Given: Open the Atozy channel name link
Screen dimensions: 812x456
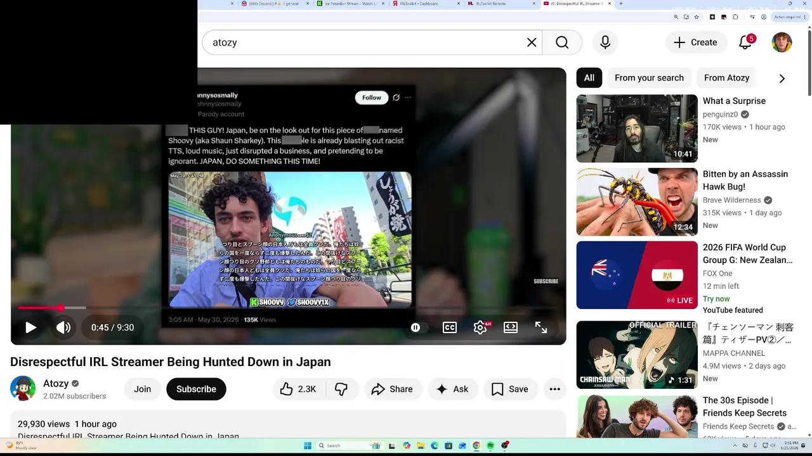Looking at the screenshot, I should tap(56, 383).
